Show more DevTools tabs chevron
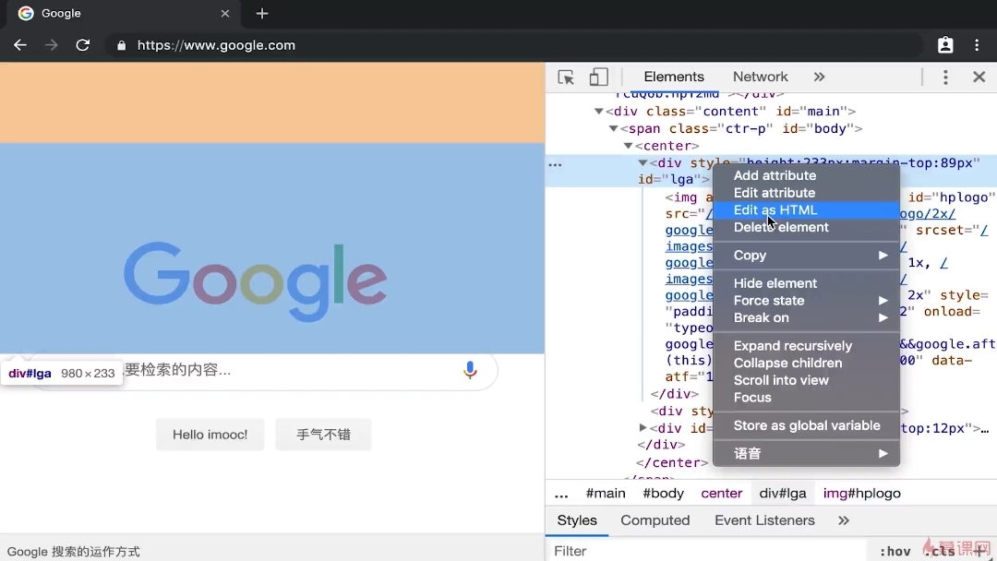The width and height of the screenshot is (997, 561). [x=819, y=78]
